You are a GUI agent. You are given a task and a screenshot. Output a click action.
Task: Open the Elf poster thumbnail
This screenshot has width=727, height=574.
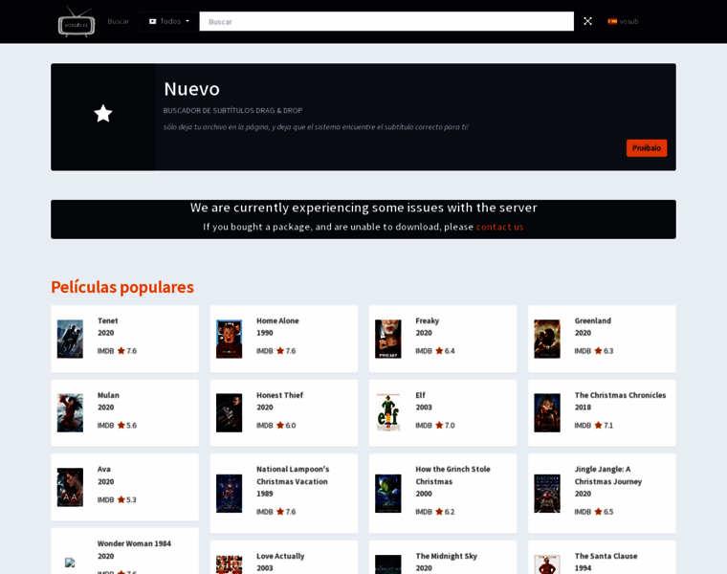click(388, 413)
